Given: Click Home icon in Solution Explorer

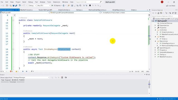Looking at the screenshot, I should click(158, 13).
